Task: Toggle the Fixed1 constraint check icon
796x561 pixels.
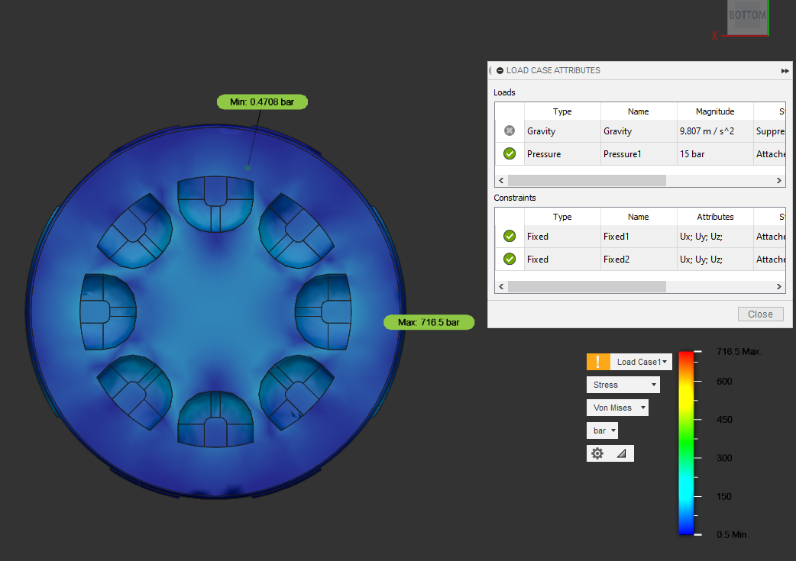Action: coord(510,237)
